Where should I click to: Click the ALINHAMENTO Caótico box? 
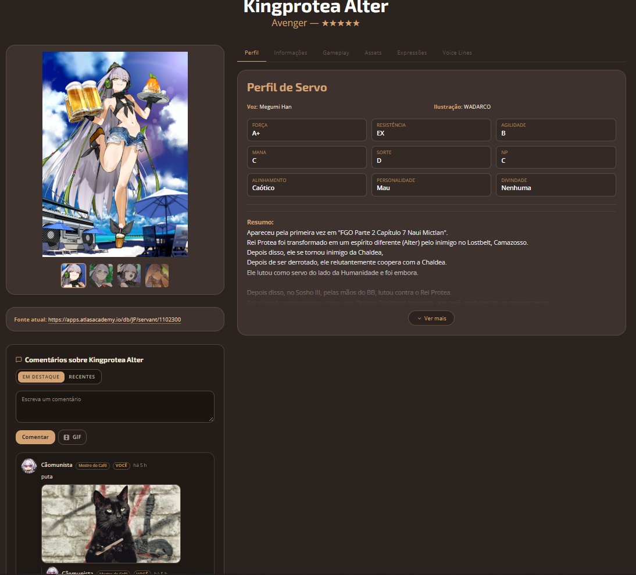pyautogui.click(x=306, y=184)
